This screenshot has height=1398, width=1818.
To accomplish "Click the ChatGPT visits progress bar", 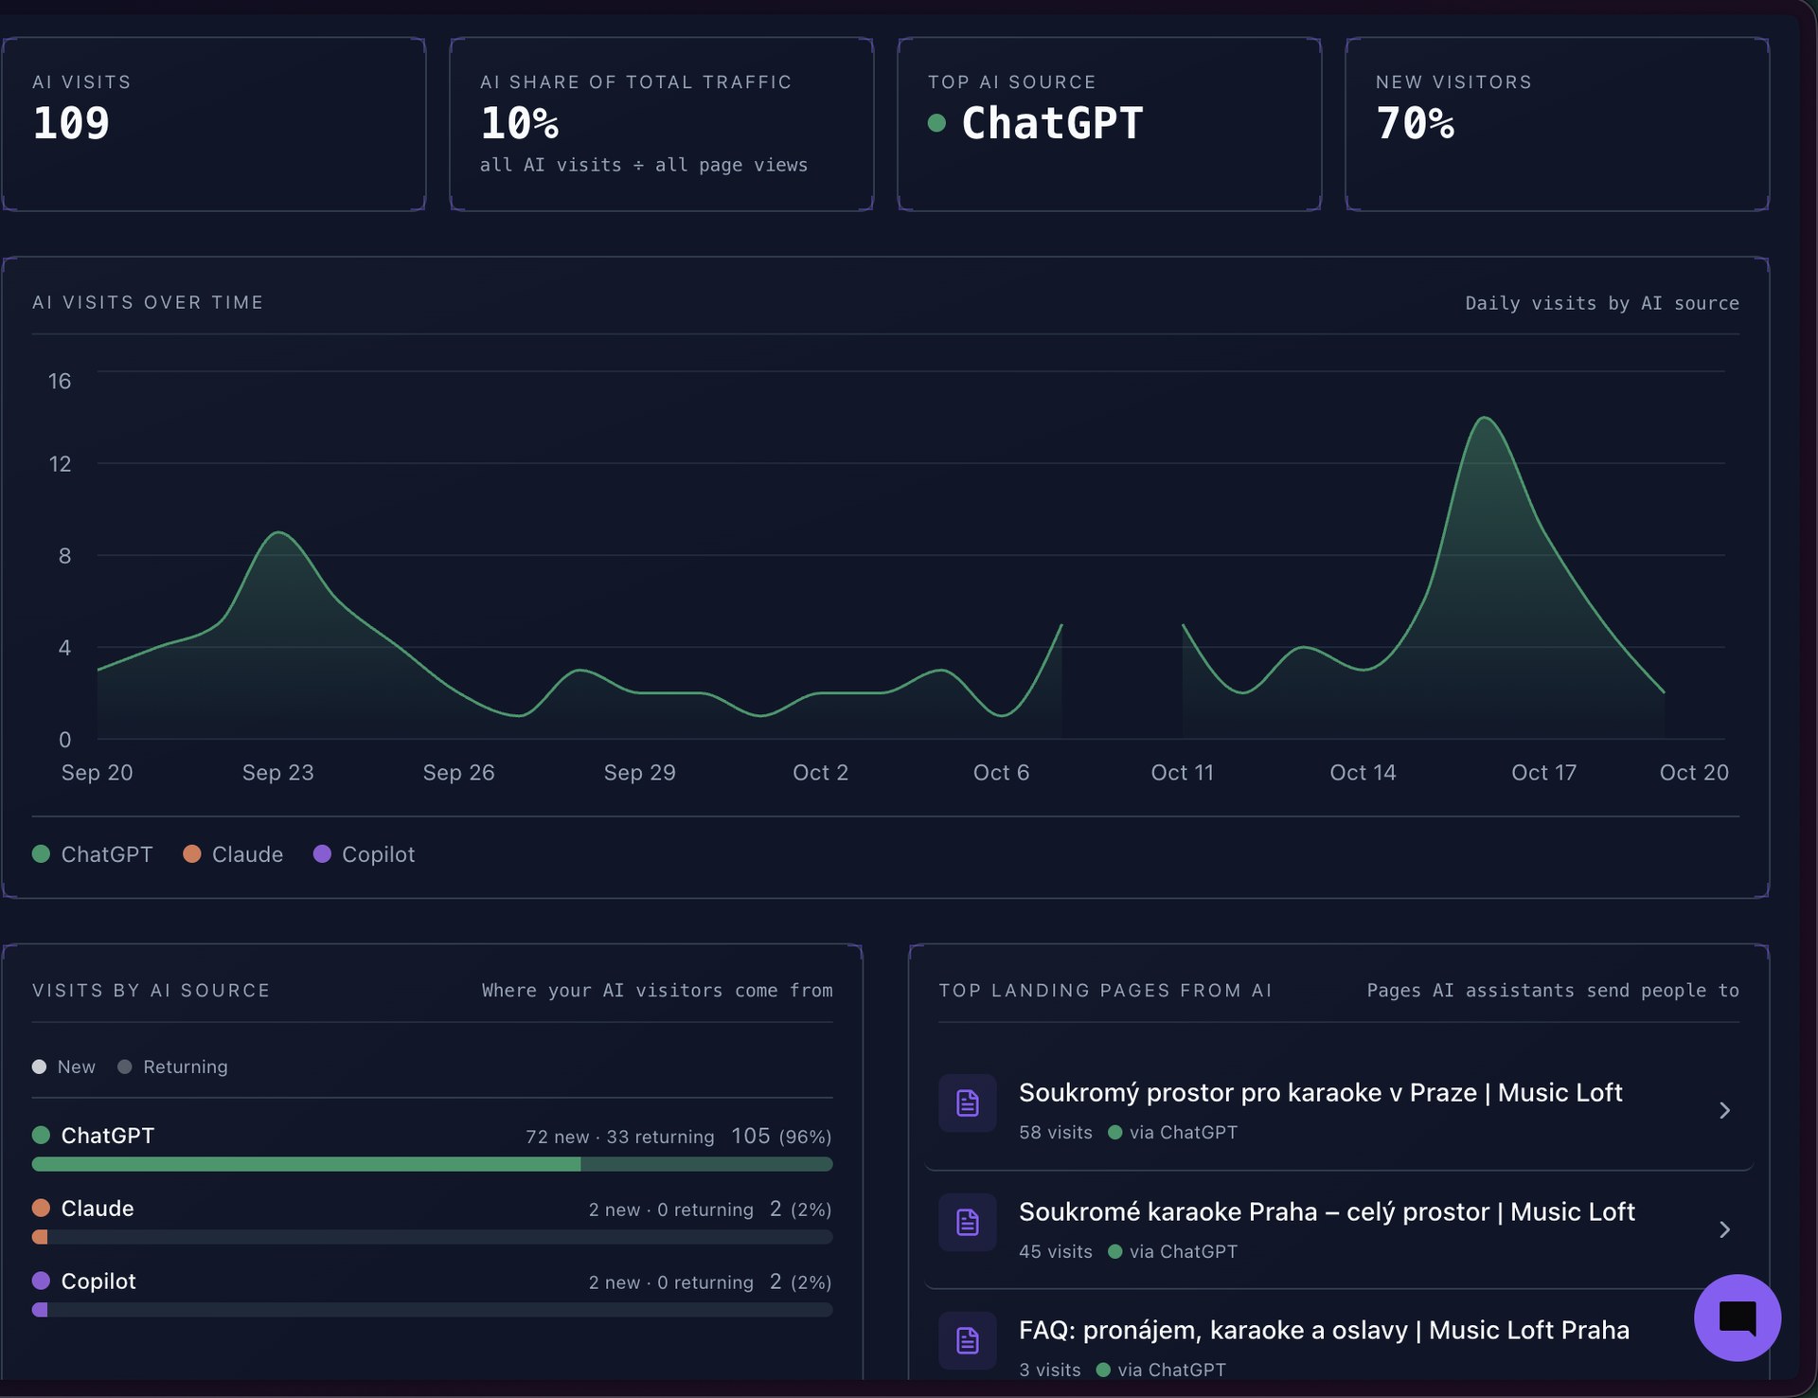I will (x=433, y=1164).
